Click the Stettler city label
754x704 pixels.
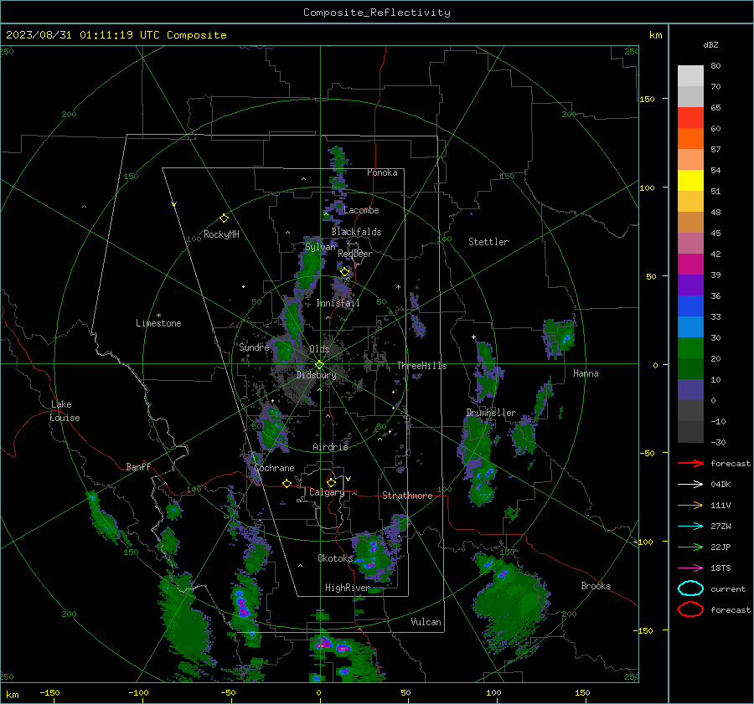488,242
